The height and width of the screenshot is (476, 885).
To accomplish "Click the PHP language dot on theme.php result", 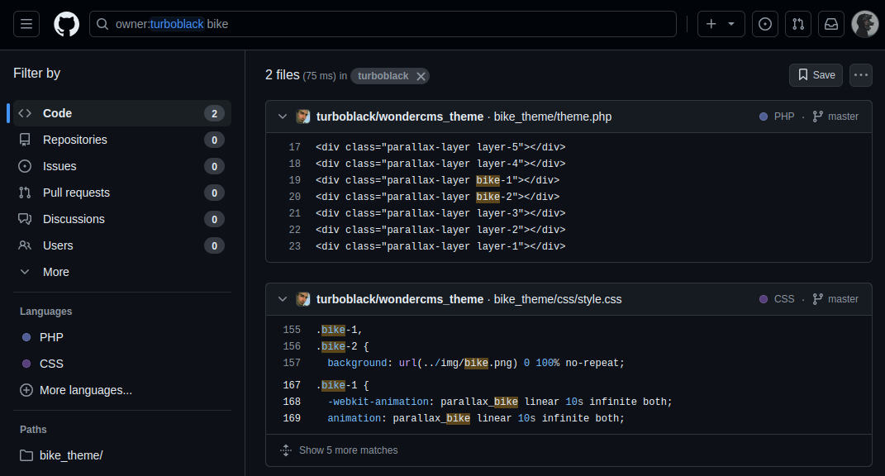I will tap(763, 117).
